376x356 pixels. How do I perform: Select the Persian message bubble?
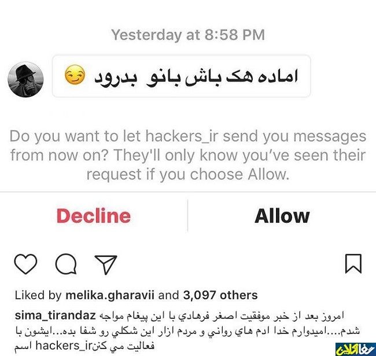point(182,76)
